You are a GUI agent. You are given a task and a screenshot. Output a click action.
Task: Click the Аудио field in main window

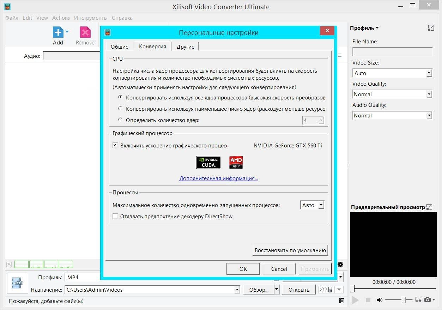[x=72, y=56]
